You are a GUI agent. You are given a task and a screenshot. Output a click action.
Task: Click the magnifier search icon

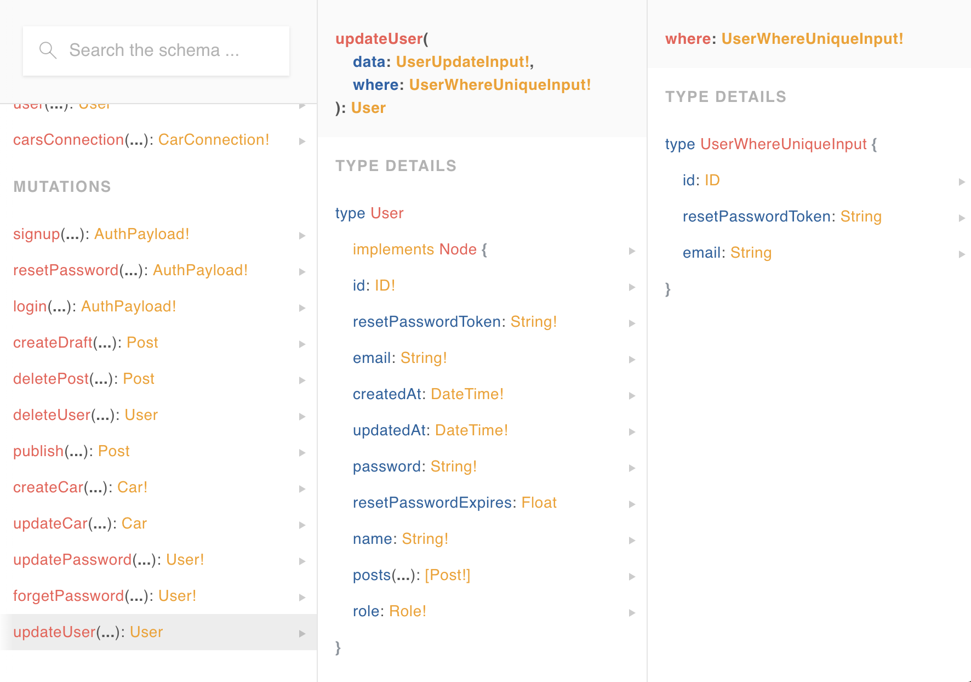click(48, 50)
